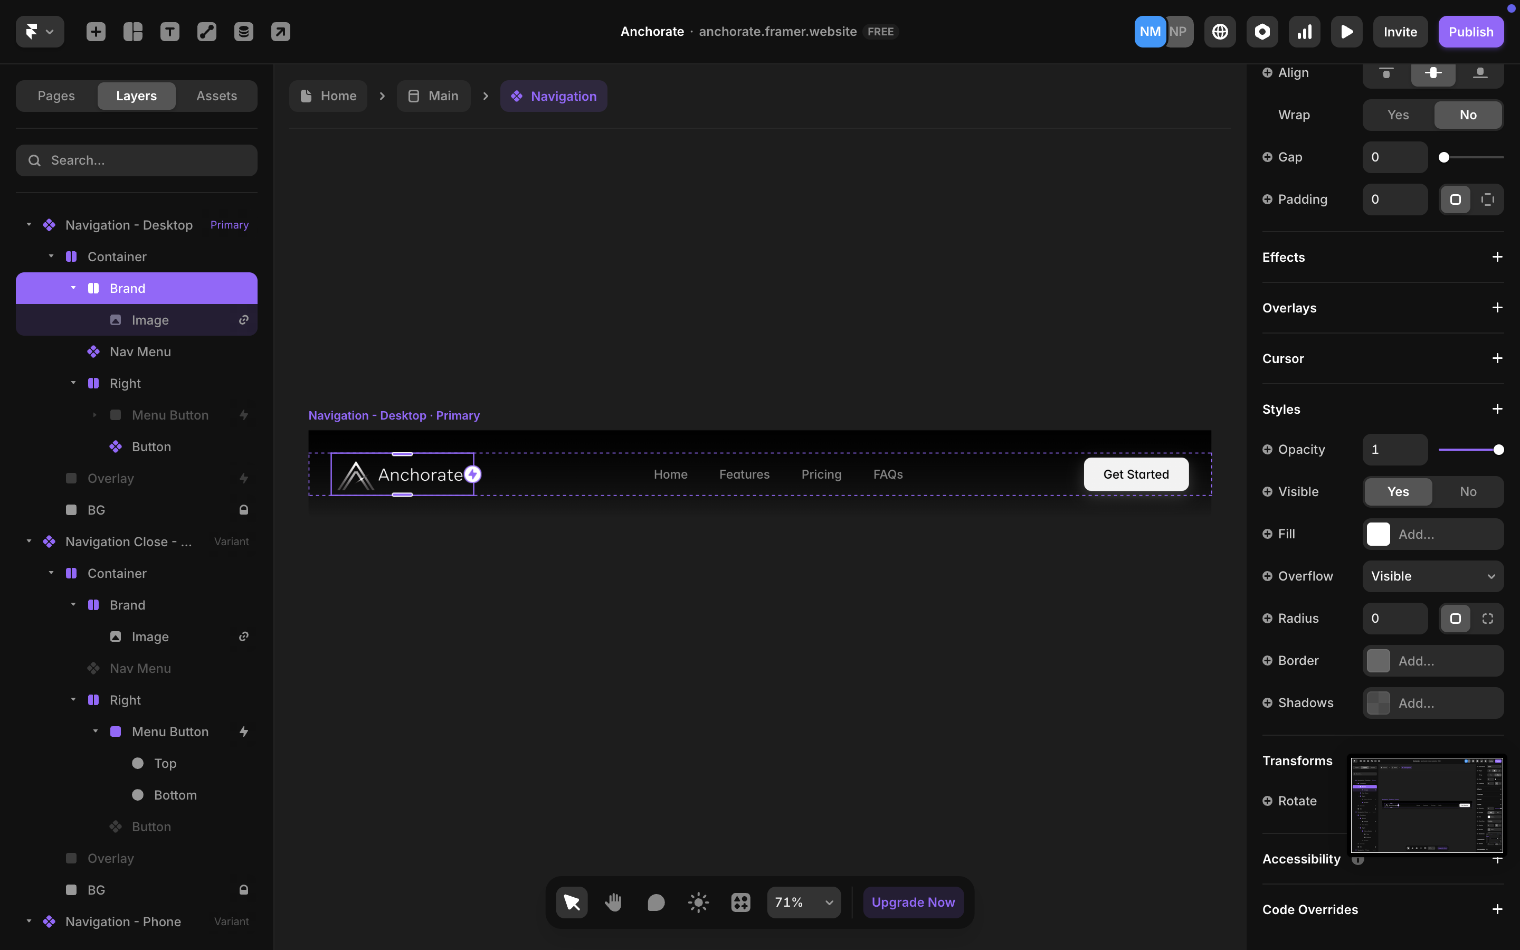This screenshot has height=950, width=1520.
Task: Open the 71% zoom dropdown
Action: tap(803, 902)
